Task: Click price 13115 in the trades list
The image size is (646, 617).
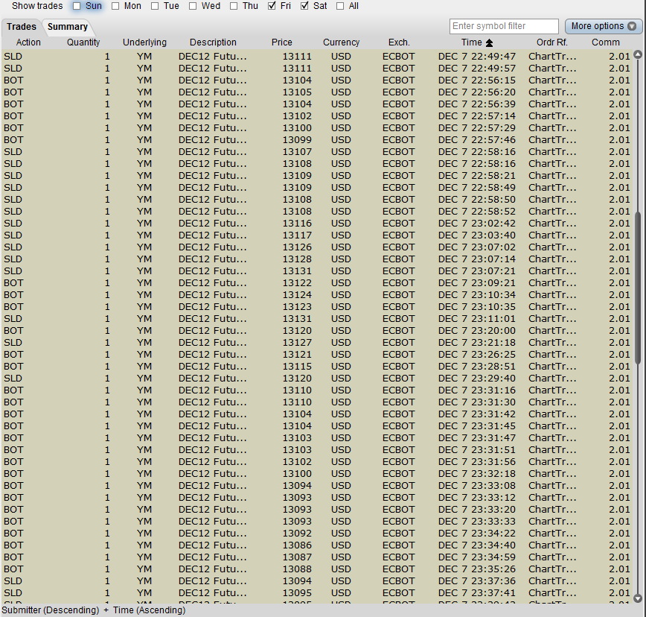Action: click(297, 367)
